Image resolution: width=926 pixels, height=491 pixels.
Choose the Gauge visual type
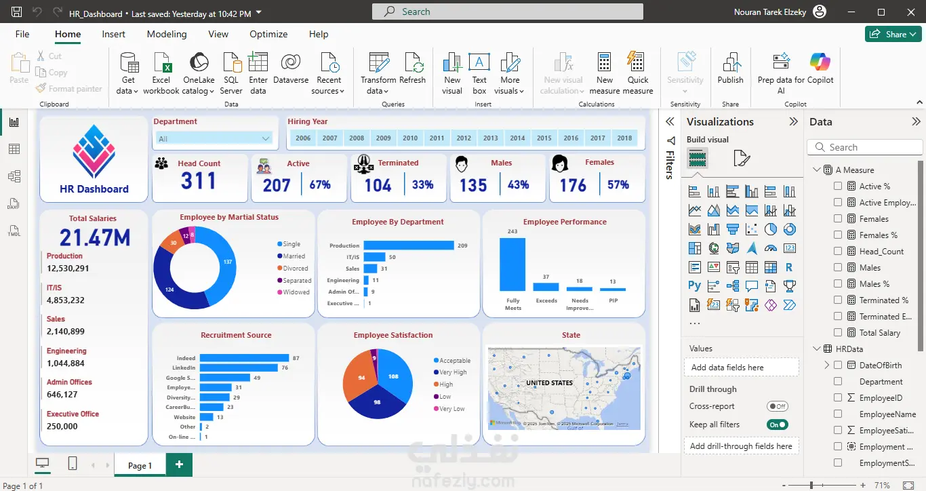tap(771, 248)
